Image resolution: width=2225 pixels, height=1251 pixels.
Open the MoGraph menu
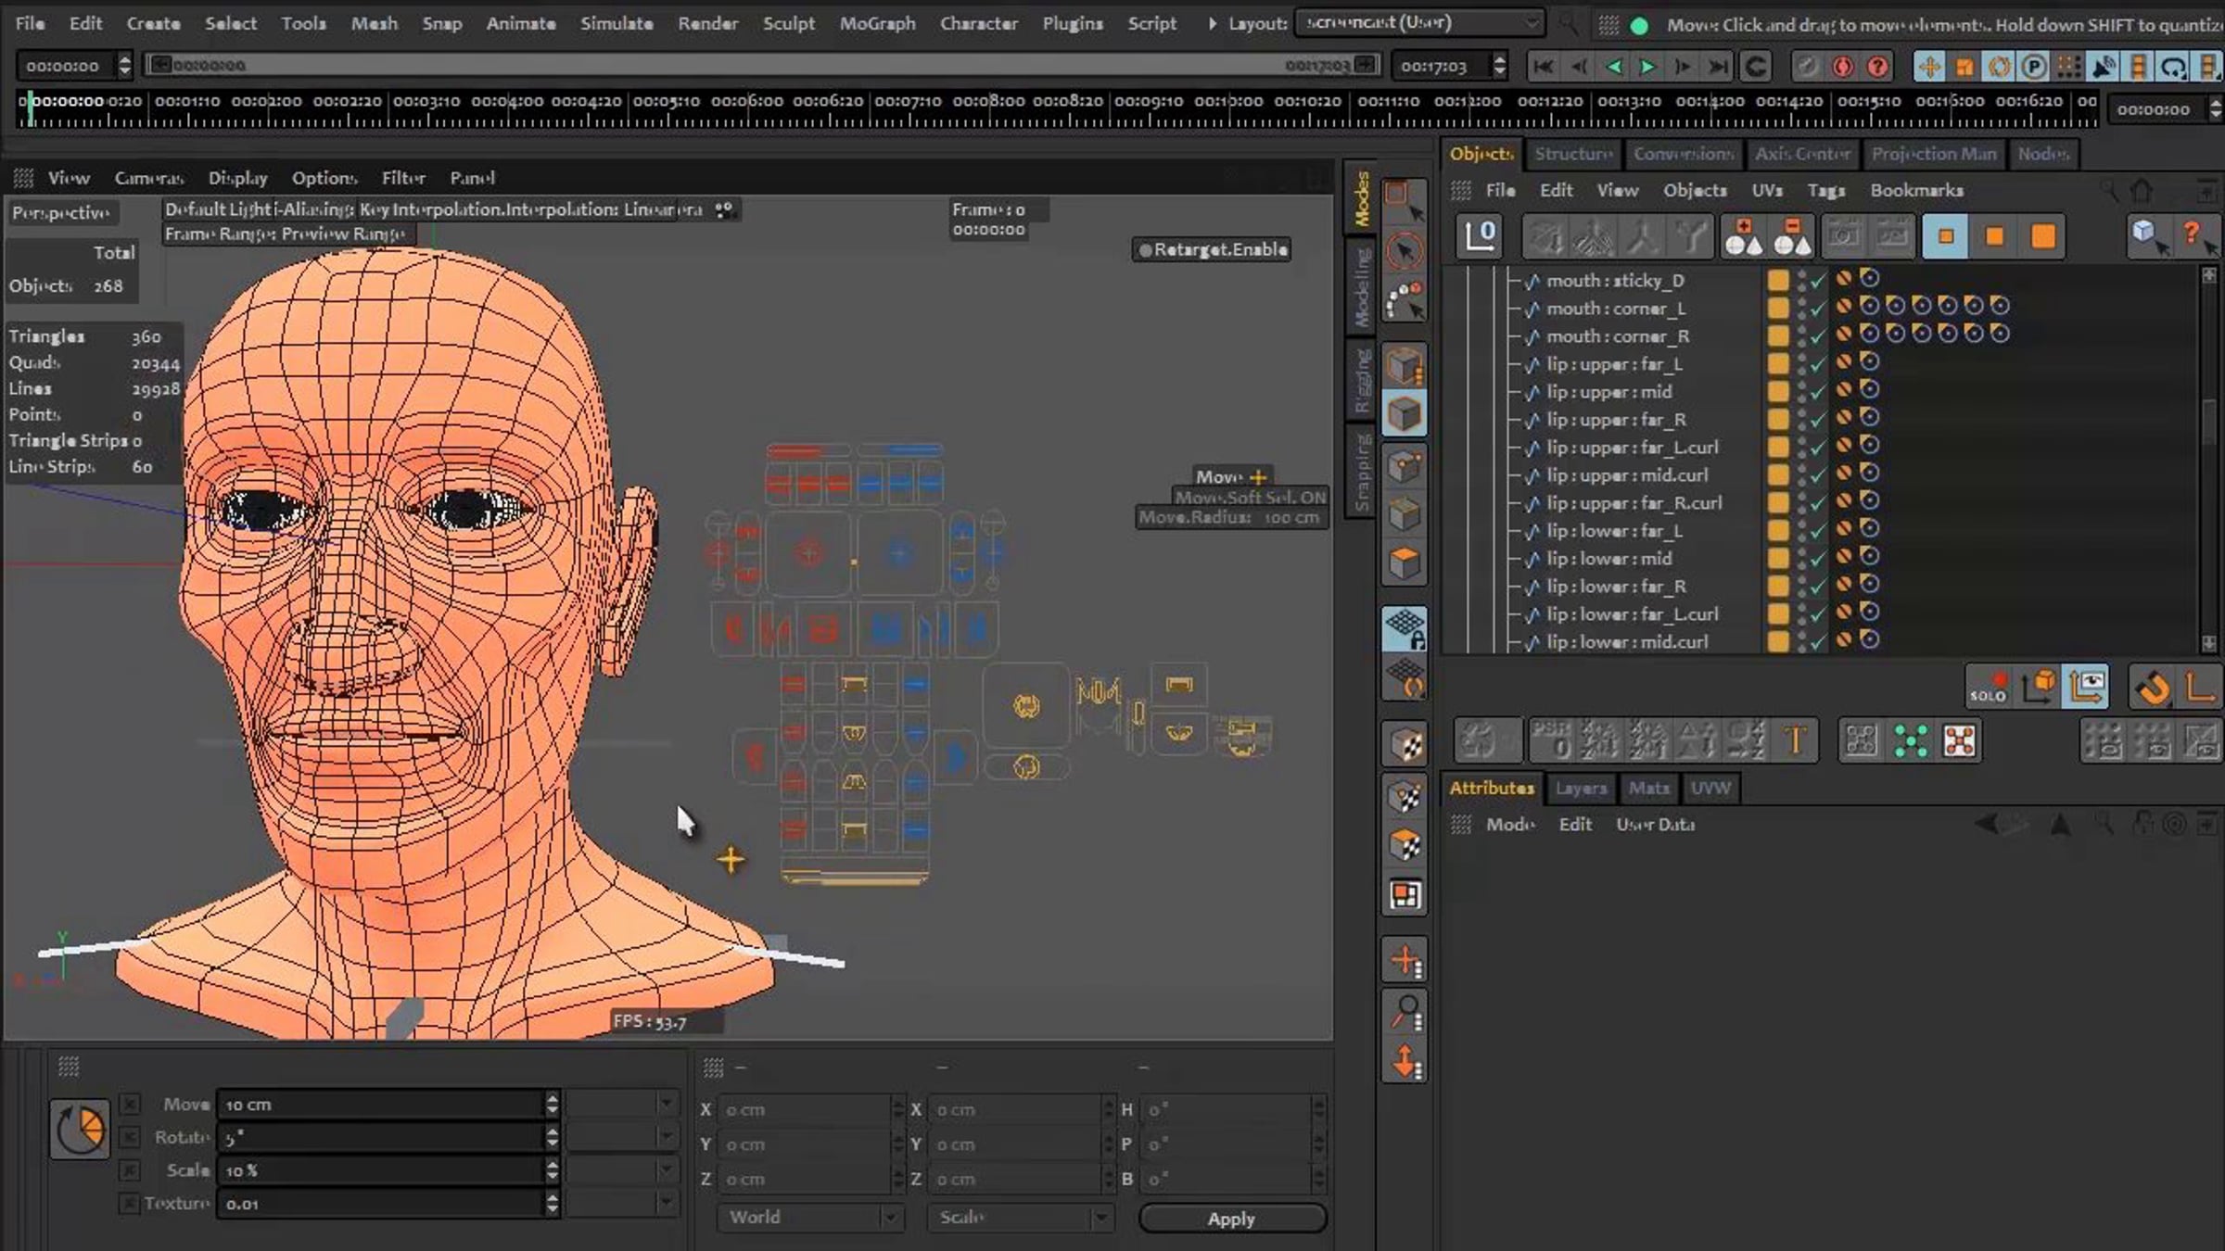click(x=877, y=23)
